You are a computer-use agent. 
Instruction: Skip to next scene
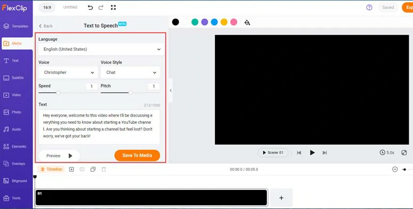pyautogui.click(x=325, y=153)
